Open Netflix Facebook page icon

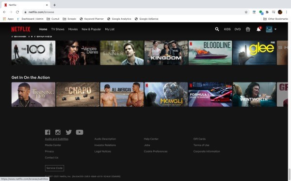point(48,132)
